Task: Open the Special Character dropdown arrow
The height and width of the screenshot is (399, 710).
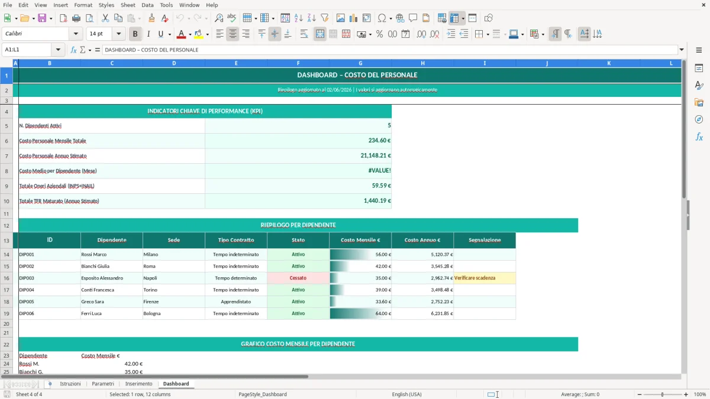Action: (x=390, y=18)
